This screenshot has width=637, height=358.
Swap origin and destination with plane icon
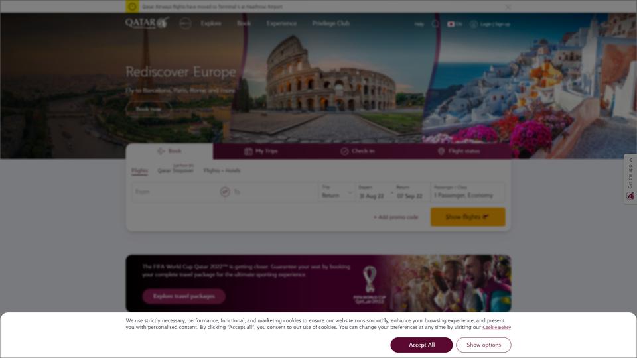(225, 192)
